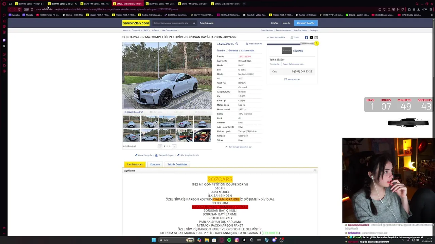Viewport: 435px width, 244px height.
Task: Open Size Özel İlanlar link
Action: click(300, 30)
